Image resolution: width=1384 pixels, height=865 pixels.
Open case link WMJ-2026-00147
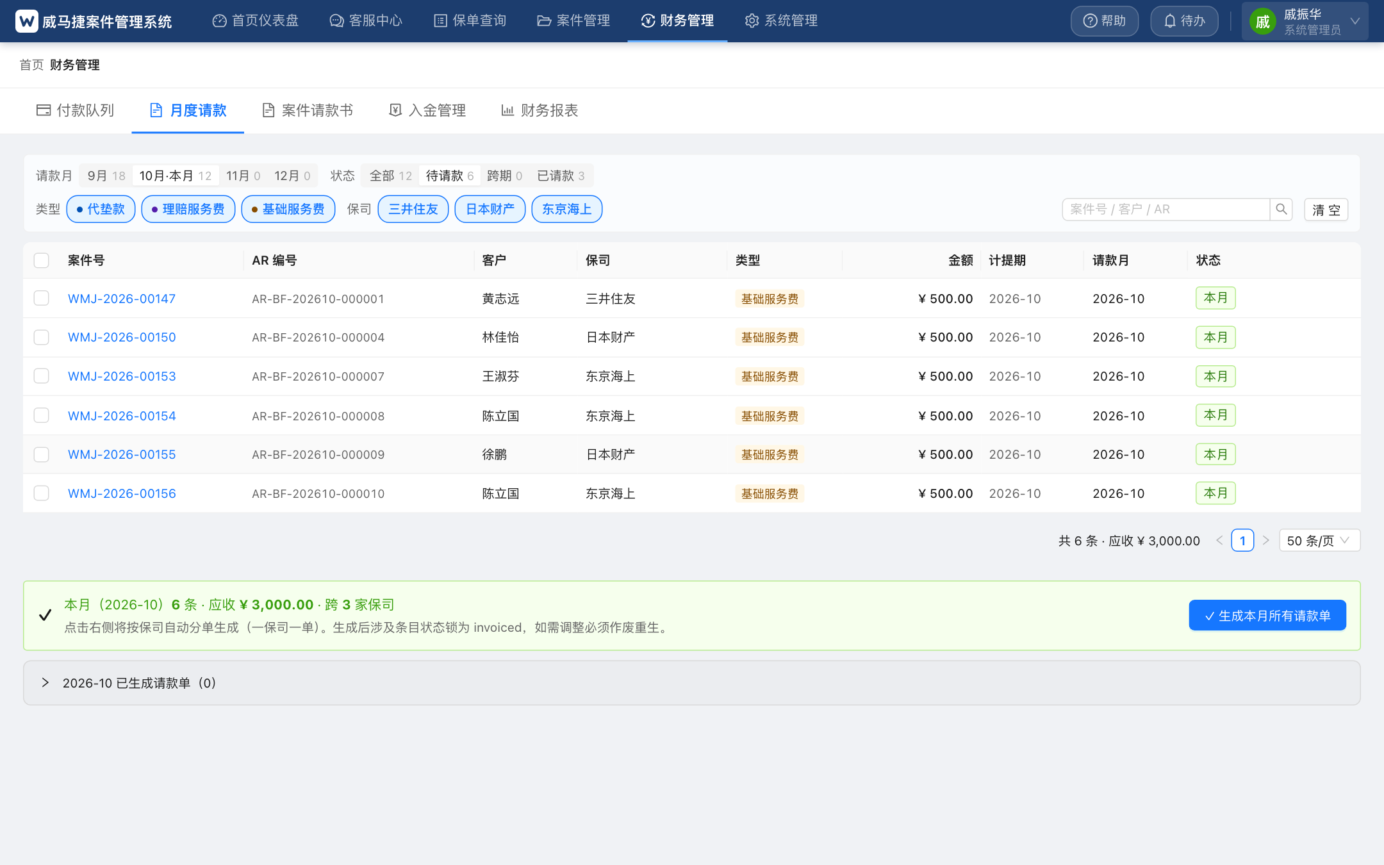pos(122,299)
